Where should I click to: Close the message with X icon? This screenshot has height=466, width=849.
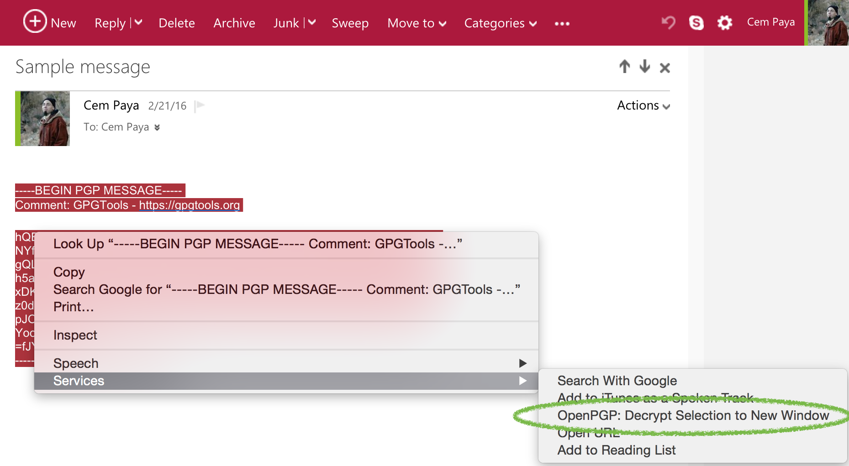click(x=664, y=68)
